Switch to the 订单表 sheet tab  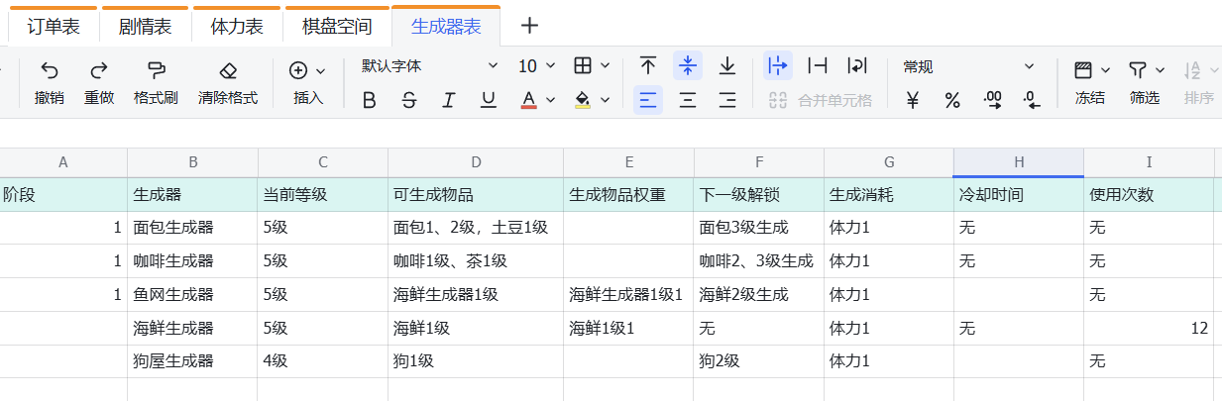[54, 27]
